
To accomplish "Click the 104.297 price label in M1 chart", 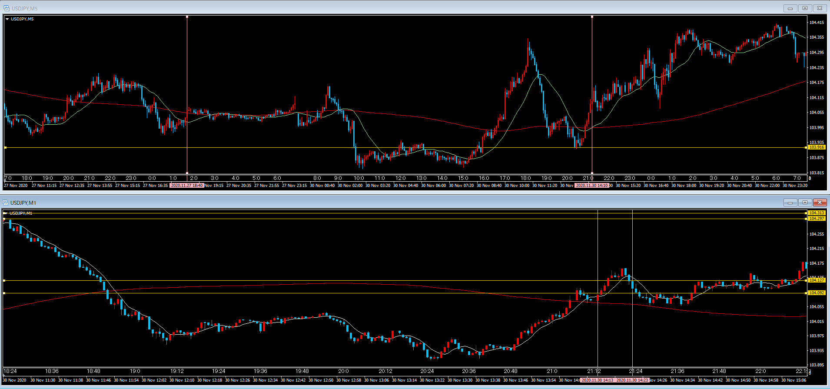I will point(817,219).
